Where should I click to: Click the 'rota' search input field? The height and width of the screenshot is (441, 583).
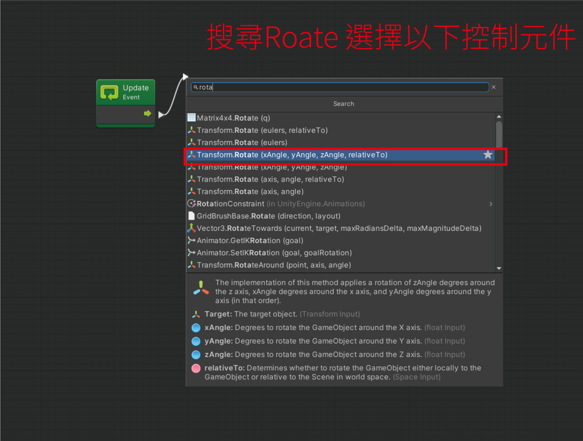point(339,87)
